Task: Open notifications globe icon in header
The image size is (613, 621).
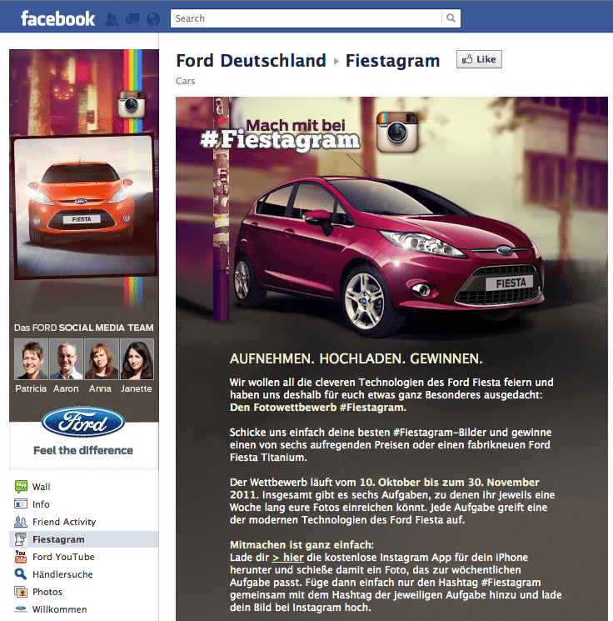Action: coord(153,19)
